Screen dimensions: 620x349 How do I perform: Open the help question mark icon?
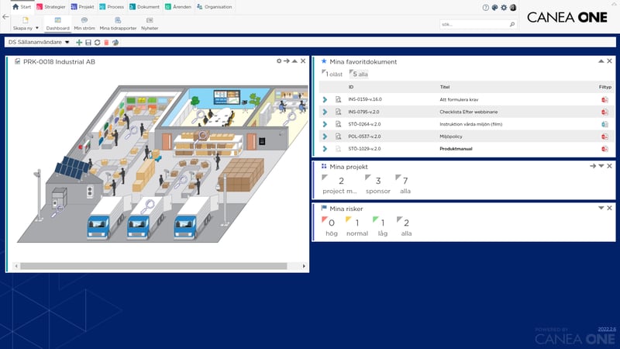(486, 8)
